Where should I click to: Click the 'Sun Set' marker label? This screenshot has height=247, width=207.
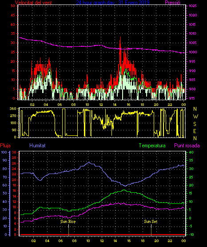[x=151, y=222]
